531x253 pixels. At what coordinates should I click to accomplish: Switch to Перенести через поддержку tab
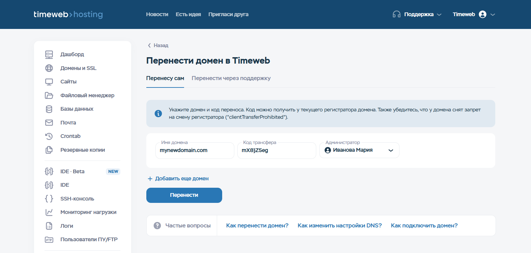tap(231, 78)
